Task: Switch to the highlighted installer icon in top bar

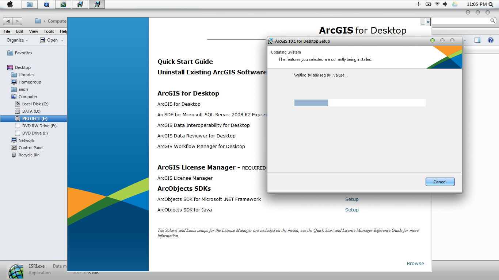Action: coord(97,4)
